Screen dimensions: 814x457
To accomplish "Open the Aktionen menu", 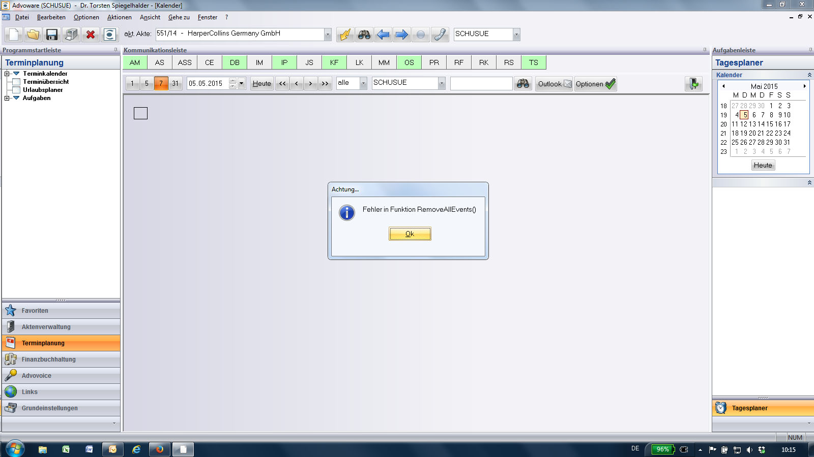I will point(119,17).
